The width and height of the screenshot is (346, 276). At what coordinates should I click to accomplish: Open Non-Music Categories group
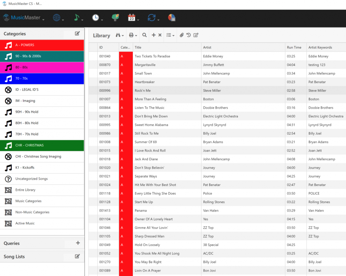[x=42, y=212]
